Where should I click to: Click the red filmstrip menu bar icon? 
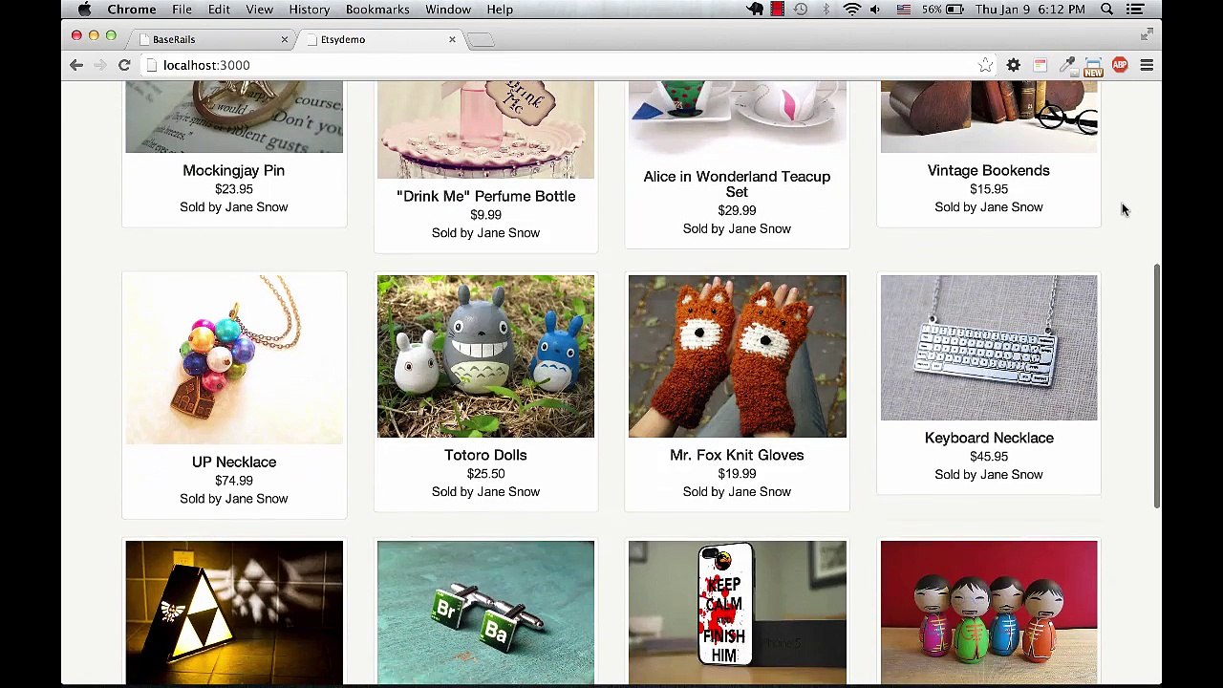(x=778, y=10)
